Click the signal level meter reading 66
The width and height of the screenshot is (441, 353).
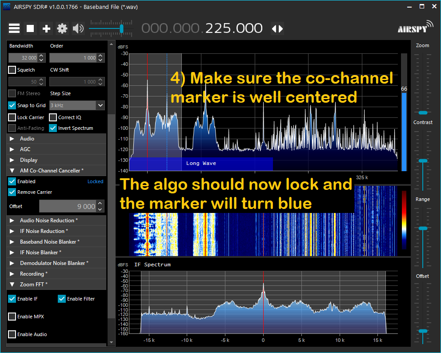pyautogui.click(x=404, y=89)
